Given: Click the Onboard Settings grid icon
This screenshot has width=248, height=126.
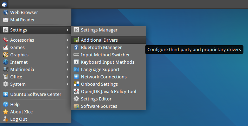Looking at the screenshot, I should (x=76, y=84).
